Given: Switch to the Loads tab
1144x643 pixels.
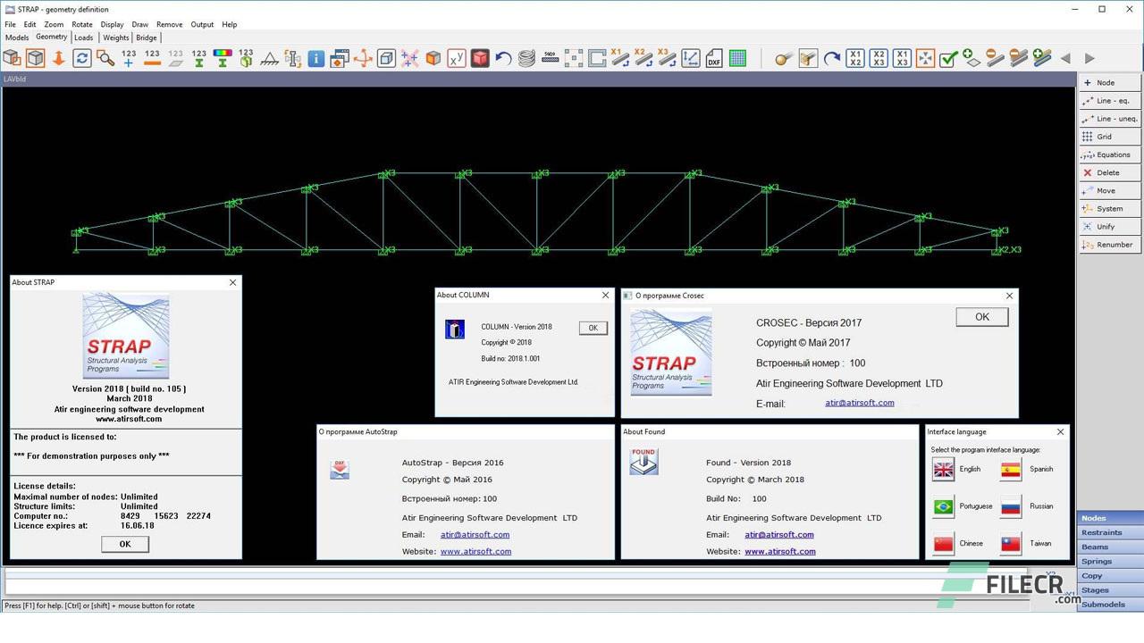Looking at the screenshot, I should [84, 38].
